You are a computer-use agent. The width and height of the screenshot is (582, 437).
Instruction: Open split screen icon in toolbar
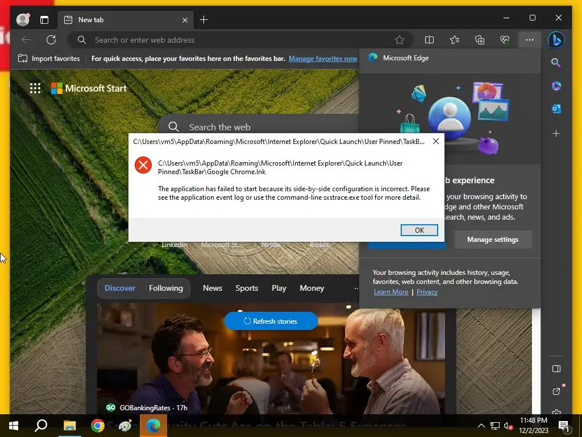click(x=429, y=40)
